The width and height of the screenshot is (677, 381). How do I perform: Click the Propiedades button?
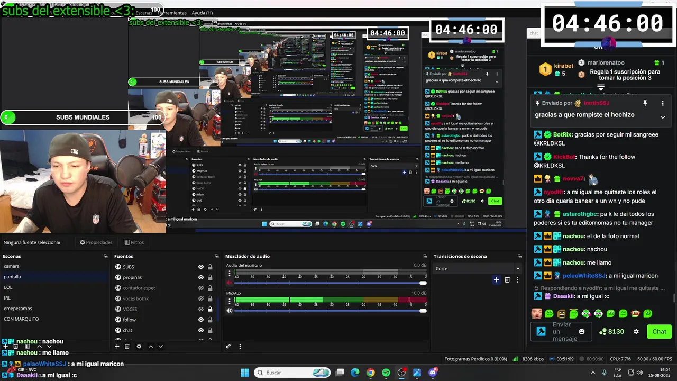[96, 242]
